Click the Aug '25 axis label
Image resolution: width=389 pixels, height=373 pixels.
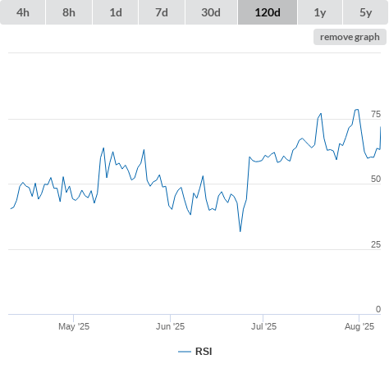[x=359, y=326]
